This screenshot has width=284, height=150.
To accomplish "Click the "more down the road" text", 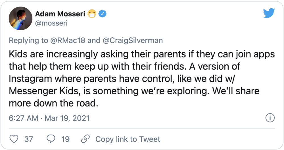I will pos(53,103).
